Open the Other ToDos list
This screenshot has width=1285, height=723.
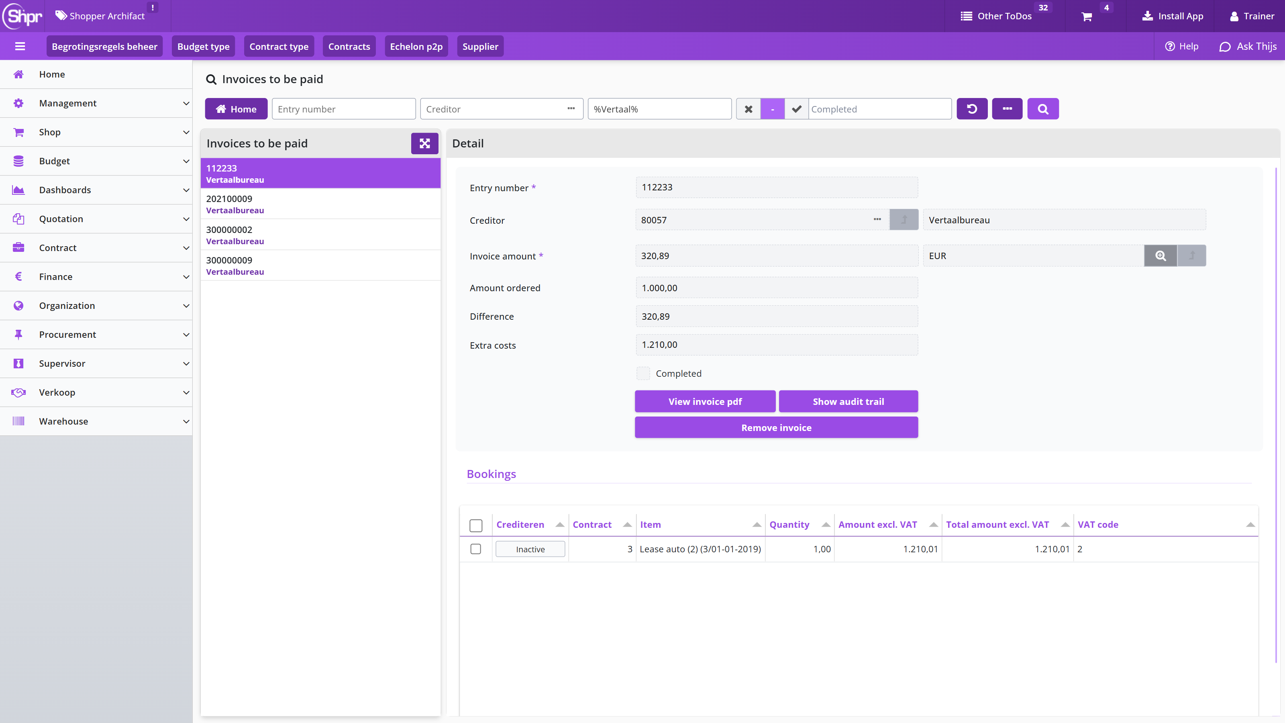(996, 16)
